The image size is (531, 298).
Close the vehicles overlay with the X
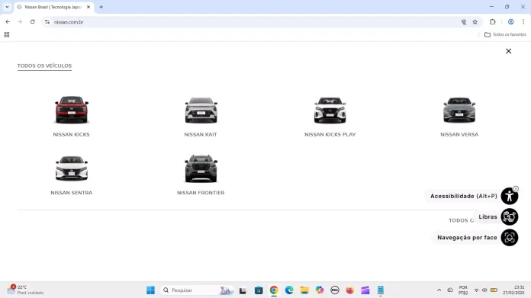coord(508,51)
